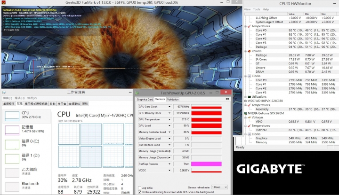Switch to 啟動 tab in Task Manager
This screenshot has width=339, height=195.
(53, 104)
